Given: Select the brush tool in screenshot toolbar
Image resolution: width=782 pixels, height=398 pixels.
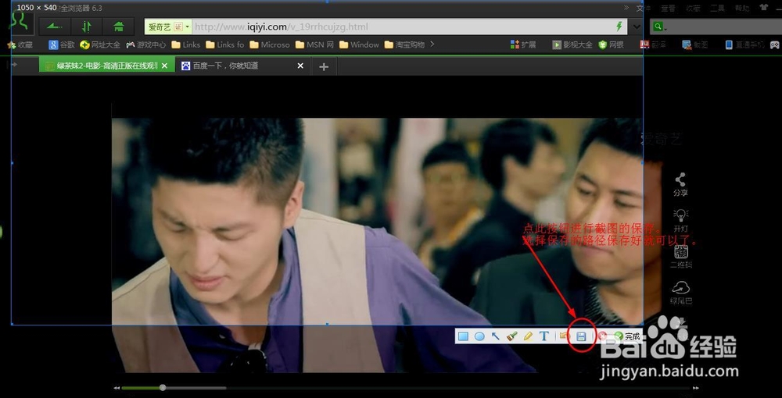Looking at the screenshot, I should coord(511,336).
